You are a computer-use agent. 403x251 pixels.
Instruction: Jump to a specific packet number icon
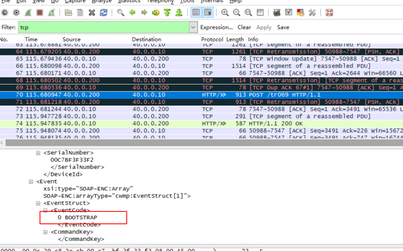156,12
